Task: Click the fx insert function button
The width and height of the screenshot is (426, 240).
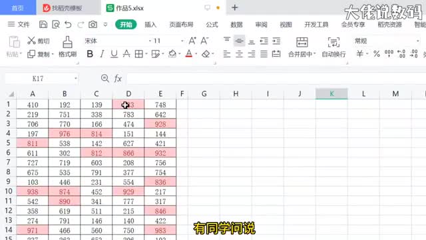Action: 118,79
